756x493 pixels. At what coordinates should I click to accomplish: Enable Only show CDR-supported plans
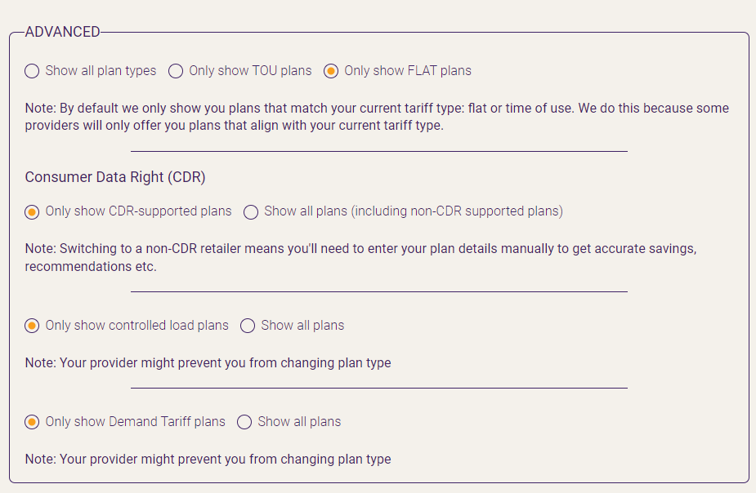click(32, 212)
